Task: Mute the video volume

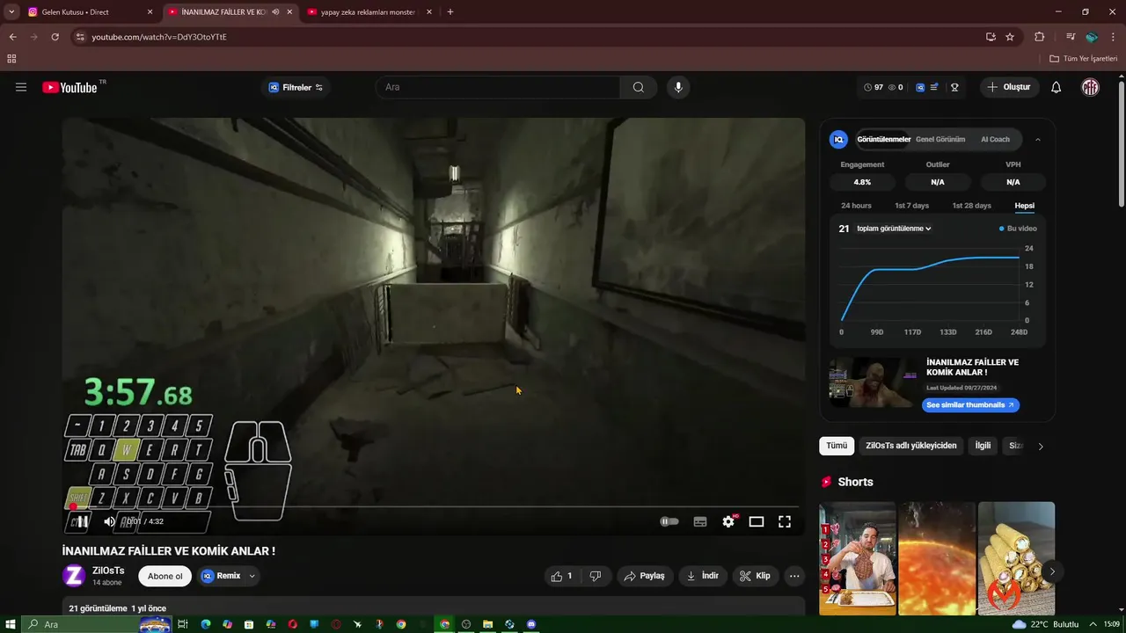Action: click(x=109, y=521)
